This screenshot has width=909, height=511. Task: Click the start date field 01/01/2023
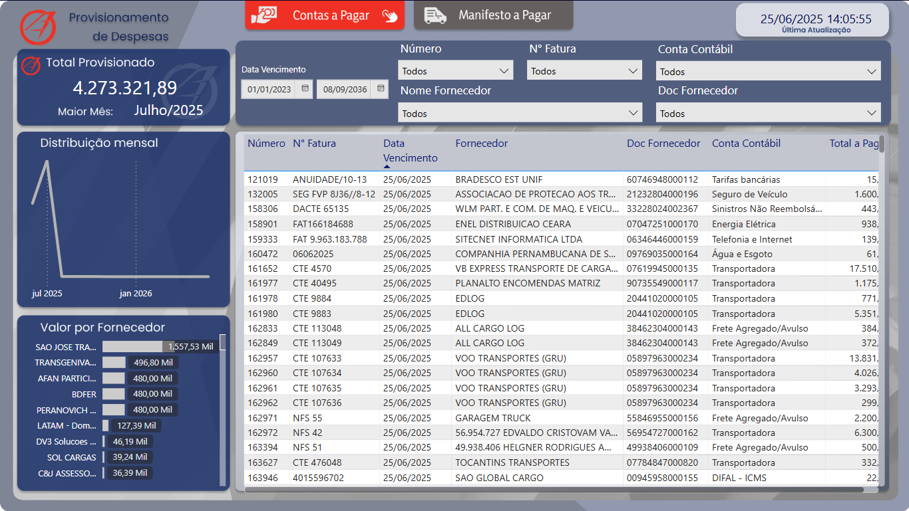tap(270, 89)
